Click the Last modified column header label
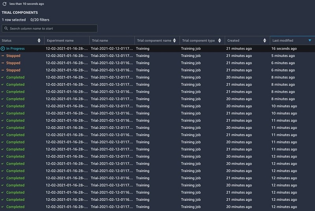315x211 pixels. 283,40
